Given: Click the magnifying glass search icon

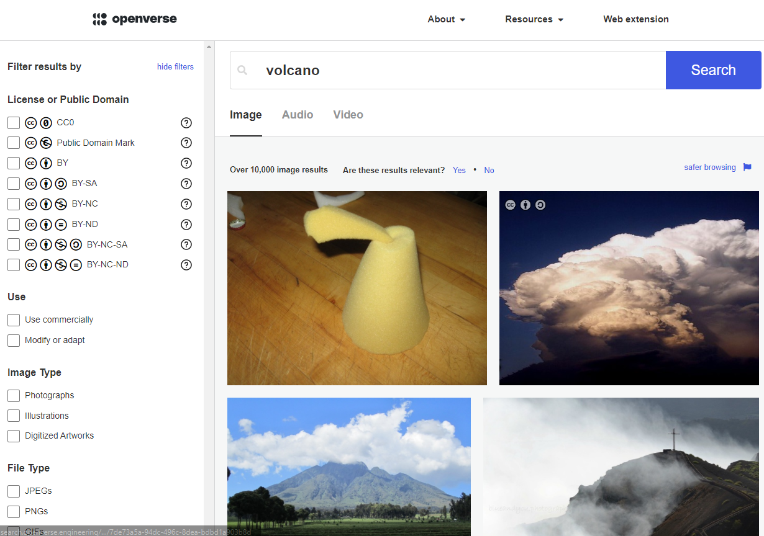Looking at the screenshot, I should tap(242, 70).
